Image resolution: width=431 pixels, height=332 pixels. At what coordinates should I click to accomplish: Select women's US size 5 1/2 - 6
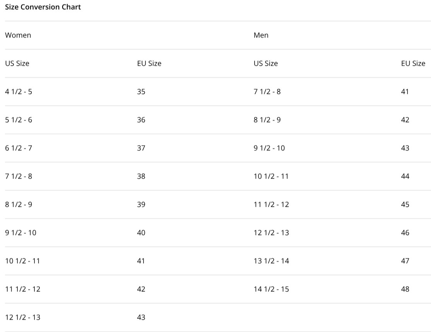coord(19,120)
